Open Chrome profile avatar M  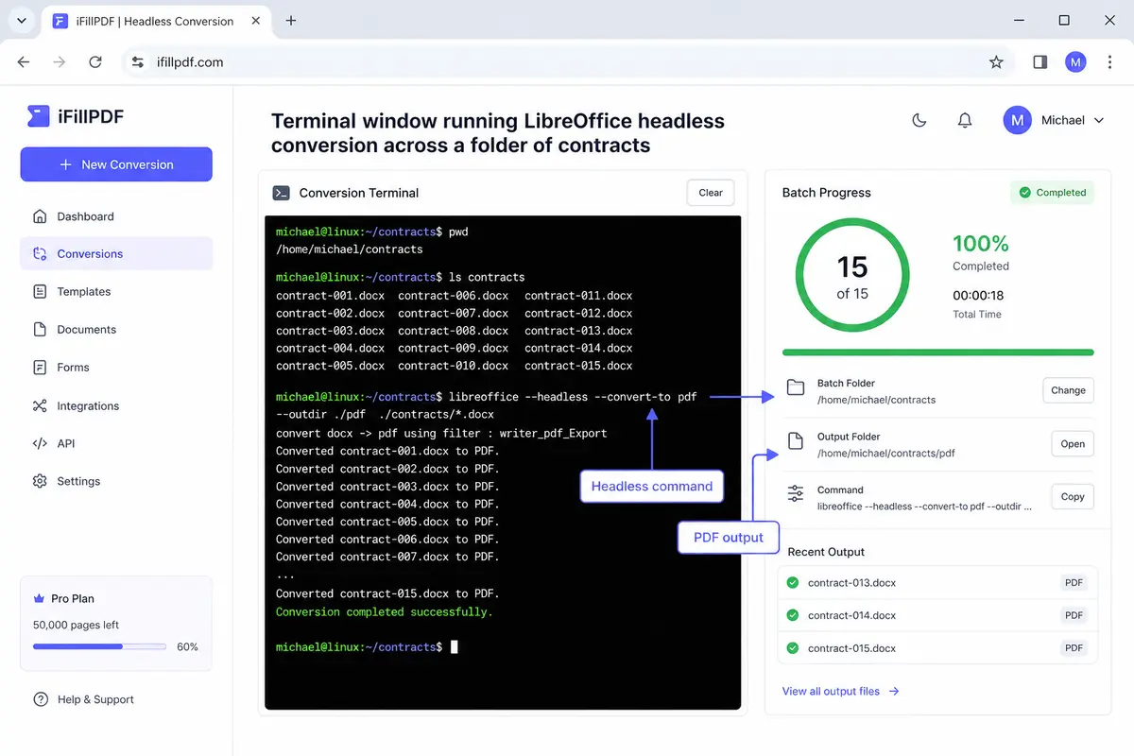coord(1075,62)
